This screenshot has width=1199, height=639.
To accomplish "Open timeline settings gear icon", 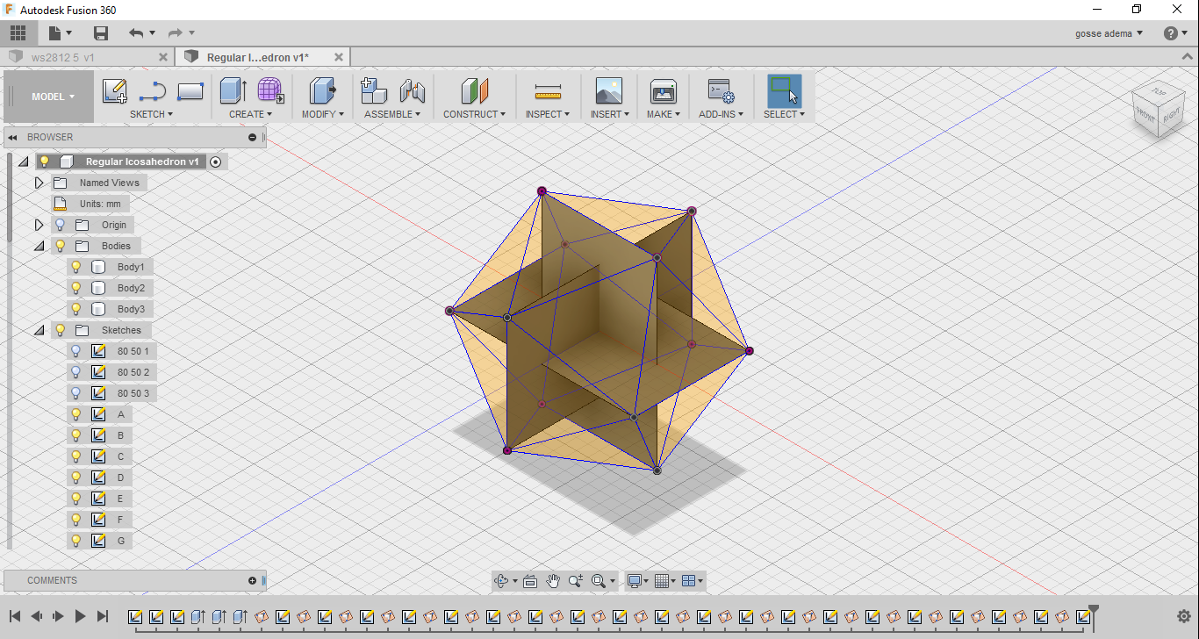I will click(x=1183, y=616).
